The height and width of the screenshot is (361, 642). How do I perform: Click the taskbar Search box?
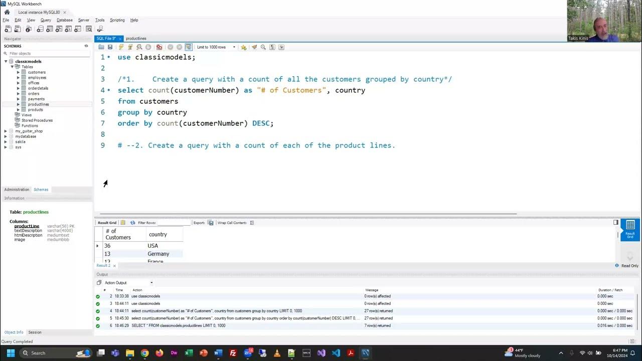[56, 353]
